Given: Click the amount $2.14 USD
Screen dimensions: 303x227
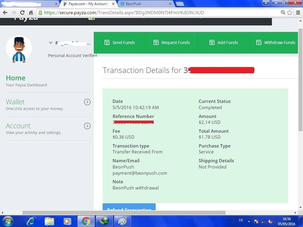Looking at the screenshot, I should click(210, 122).
